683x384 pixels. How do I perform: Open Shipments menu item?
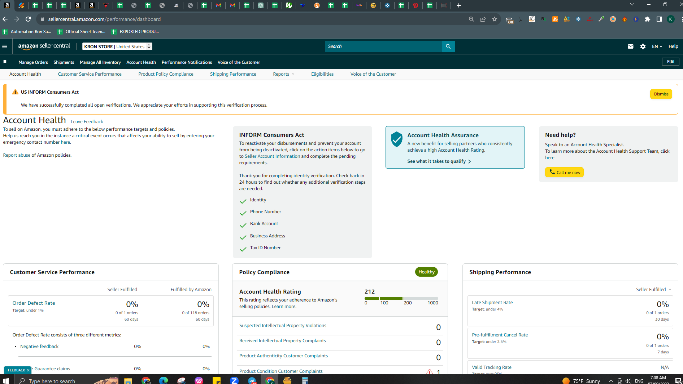point(64,62)
